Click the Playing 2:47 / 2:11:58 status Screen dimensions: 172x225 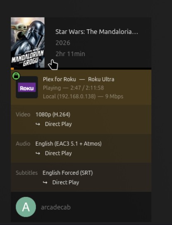tap(74, 88)
